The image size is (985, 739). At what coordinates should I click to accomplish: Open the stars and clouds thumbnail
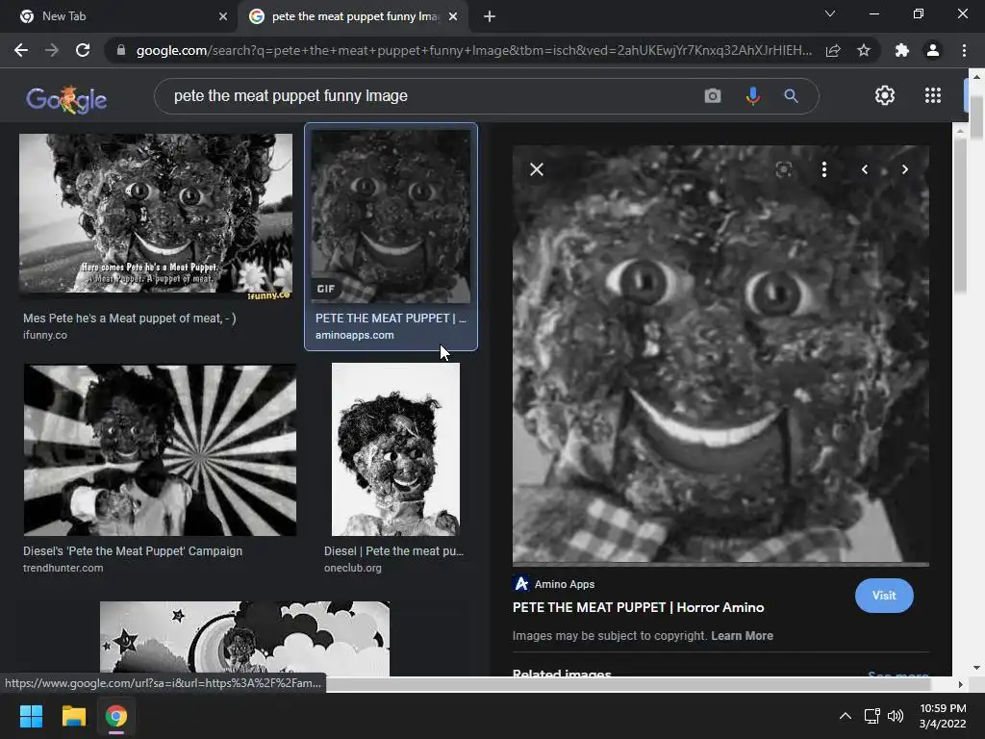(x=244, y=639)
